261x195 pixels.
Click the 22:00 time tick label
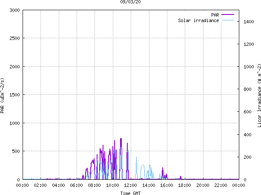click(221, 185)
